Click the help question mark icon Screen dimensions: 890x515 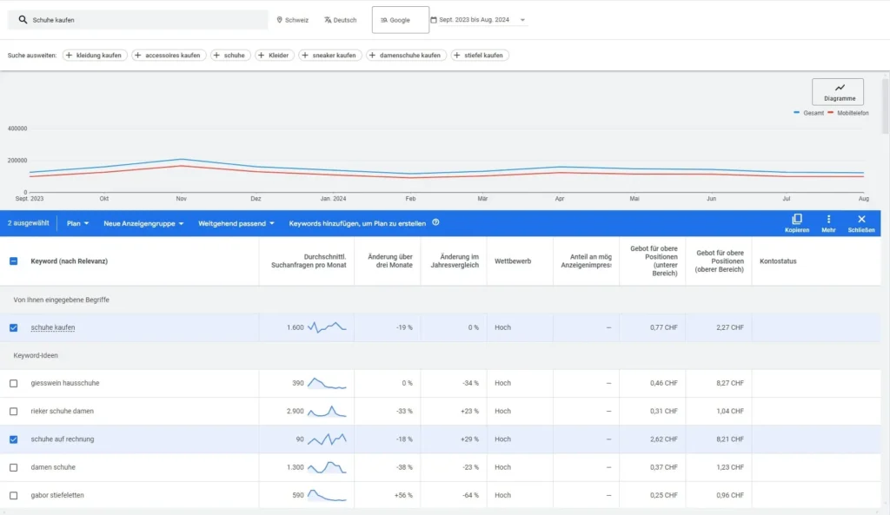[435, 222]
